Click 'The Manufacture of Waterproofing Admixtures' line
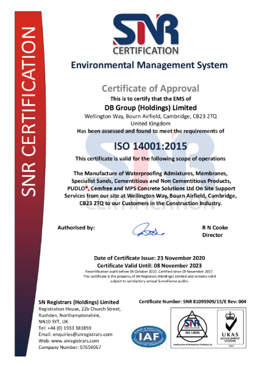259x366 pixels. coord(151,173)
